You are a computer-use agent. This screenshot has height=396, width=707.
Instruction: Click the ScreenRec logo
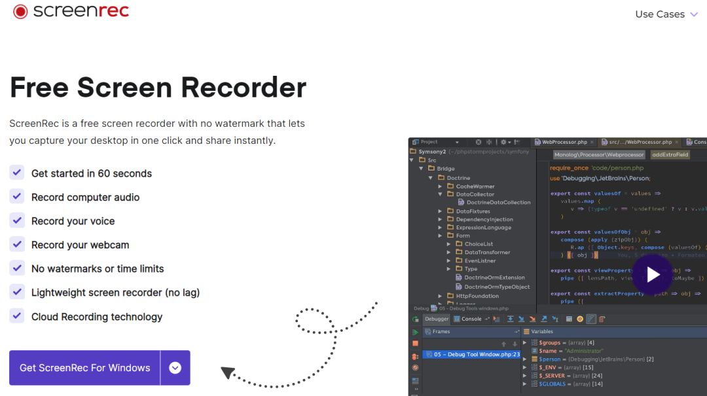pyautogui.click(x=71, y=11)
